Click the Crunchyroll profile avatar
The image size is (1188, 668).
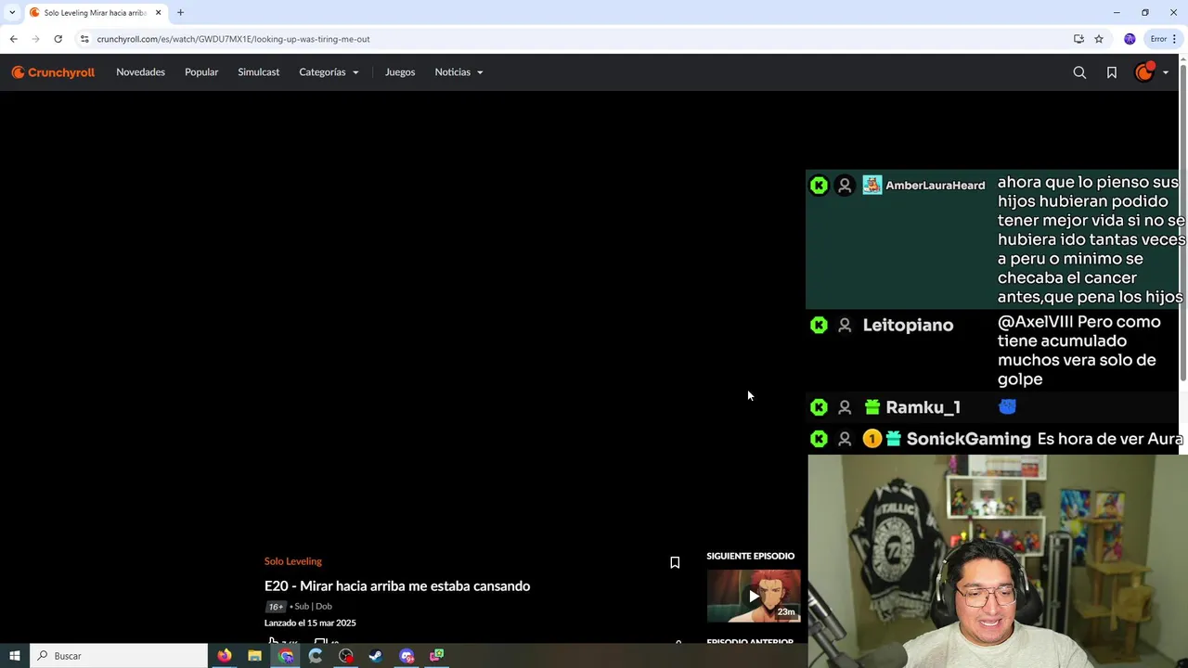click(x=1144, y=72)
